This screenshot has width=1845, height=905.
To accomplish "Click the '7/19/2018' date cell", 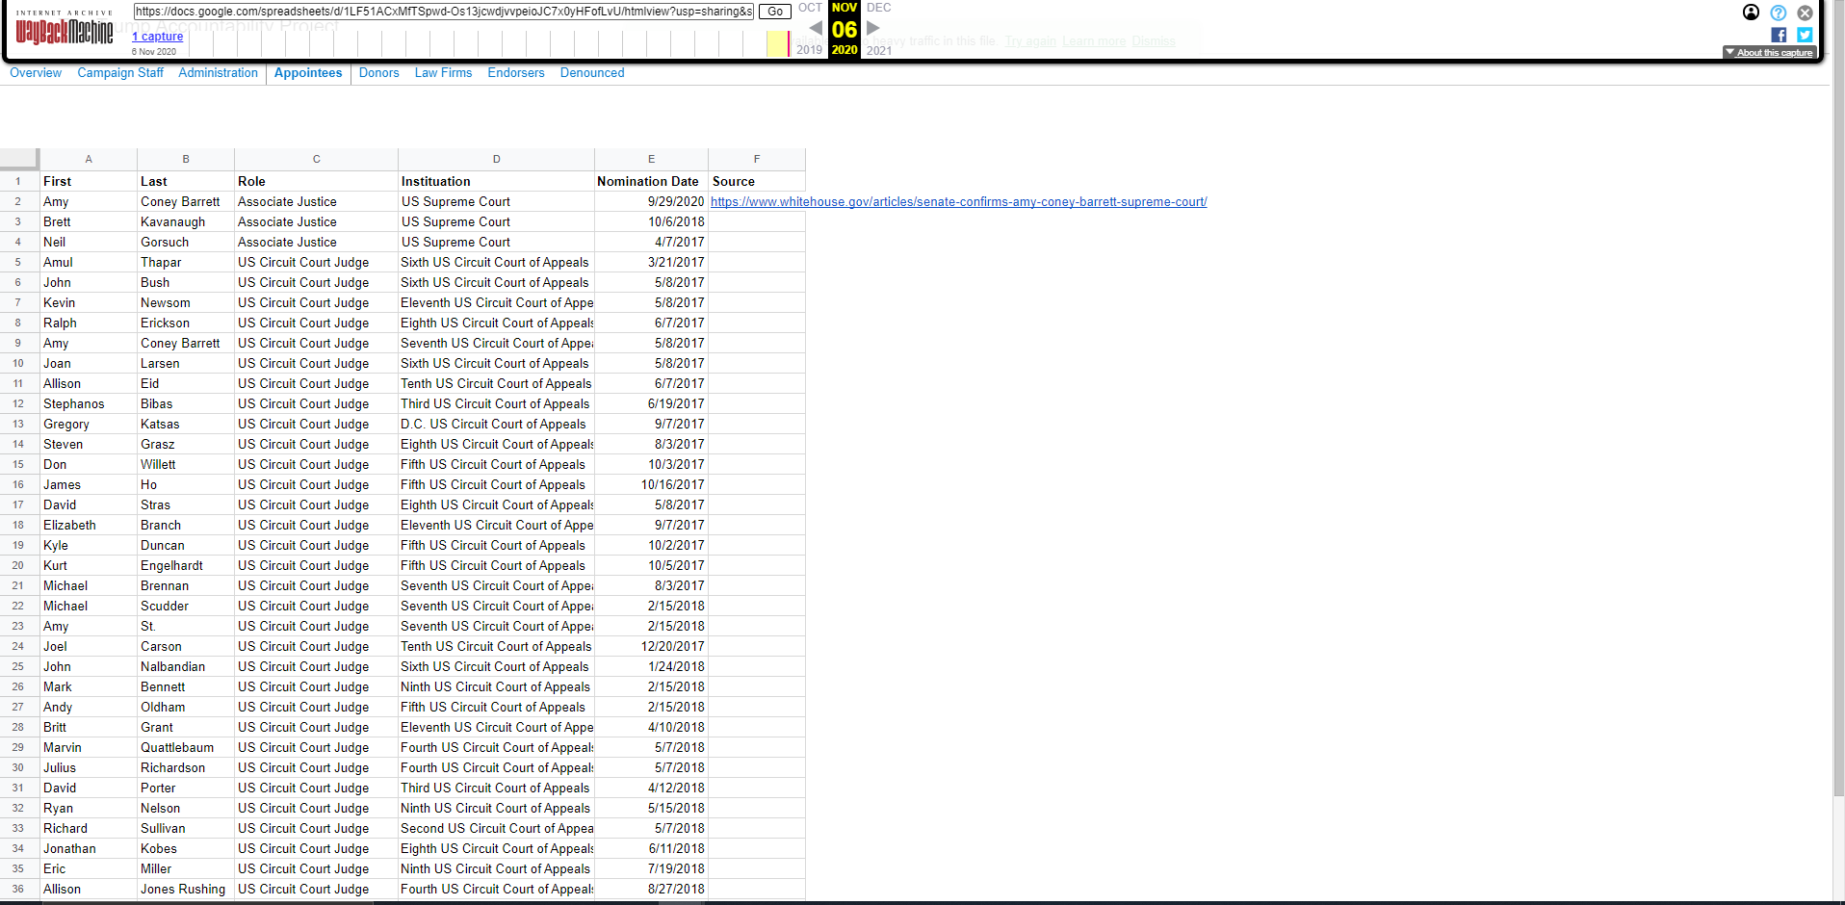I will (x=651, y=869).
